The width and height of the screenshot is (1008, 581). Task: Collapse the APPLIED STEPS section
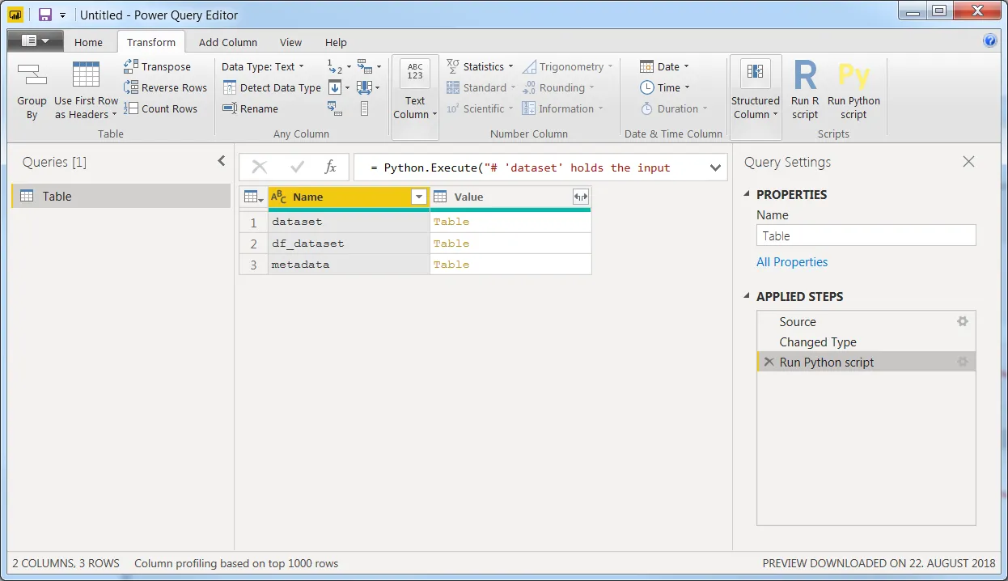747,297
